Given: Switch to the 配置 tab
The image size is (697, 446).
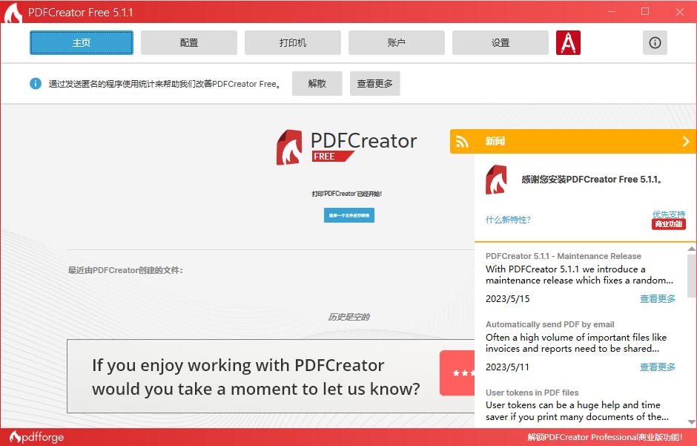Looking at the screenshot, I should (189, 42).
